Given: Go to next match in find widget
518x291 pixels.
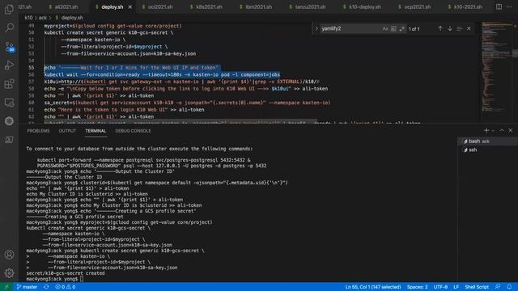Looking at the screenshot, I should click(450, 29).
